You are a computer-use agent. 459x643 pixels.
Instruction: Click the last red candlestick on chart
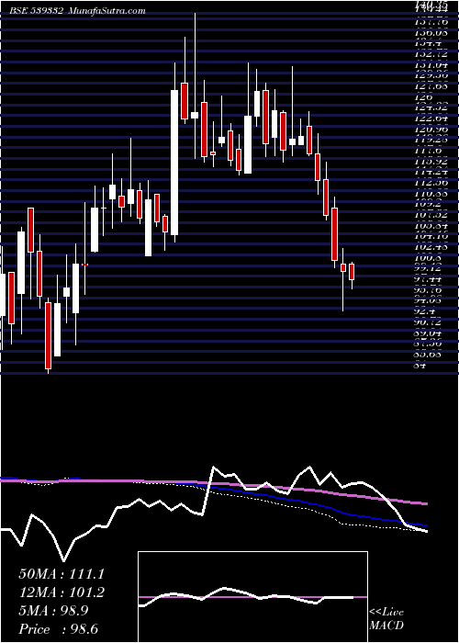352,272
